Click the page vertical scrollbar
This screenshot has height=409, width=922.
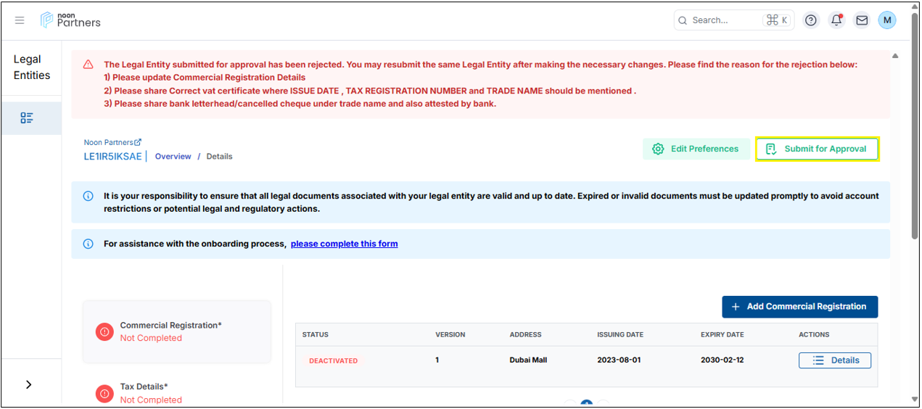pyautogui.click(x=914, y=145)
